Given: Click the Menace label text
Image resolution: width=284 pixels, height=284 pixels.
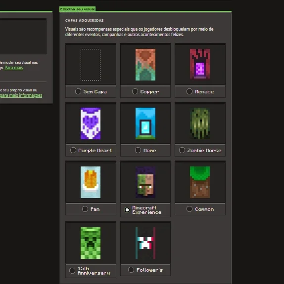Looking at the screenshot, I should click(204, 92).
